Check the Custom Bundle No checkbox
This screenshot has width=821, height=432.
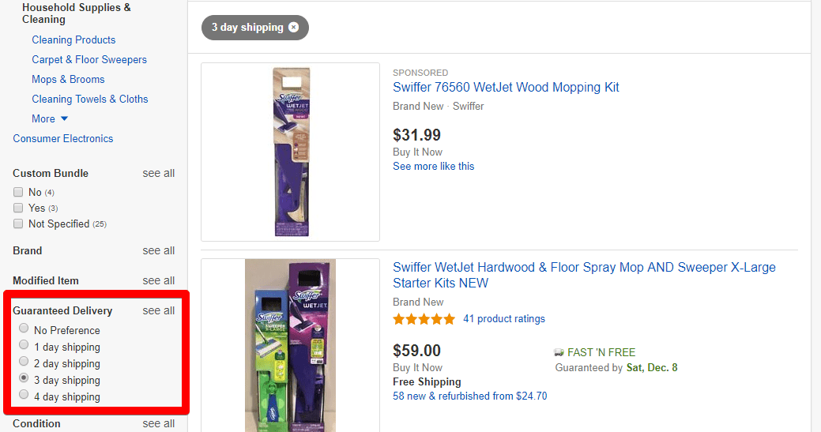pyautogui.click(x=18, y=192)
